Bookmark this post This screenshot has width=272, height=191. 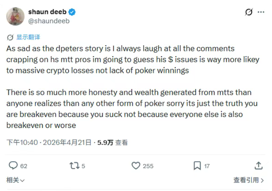click(x=197, y=166)
